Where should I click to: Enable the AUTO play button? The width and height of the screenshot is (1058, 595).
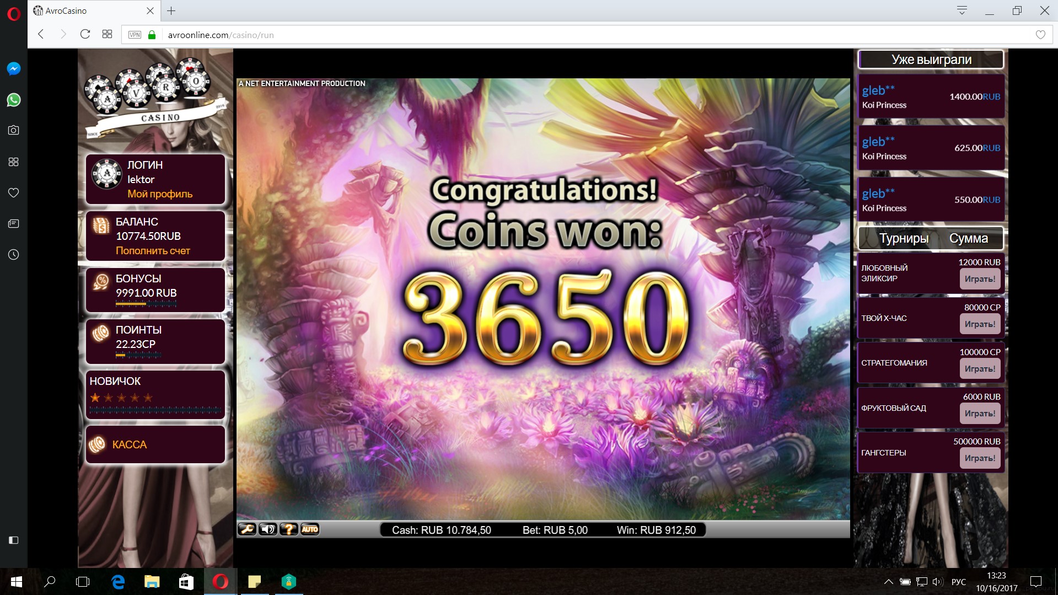(x=310, y=529)
